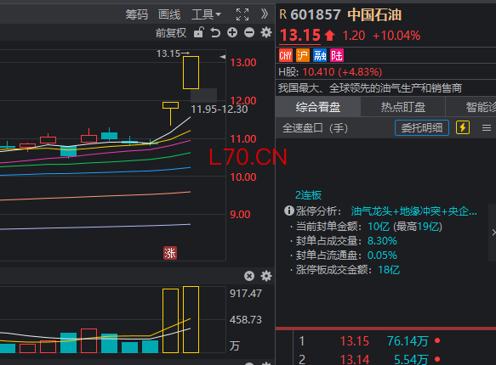Click 封单占成交量 value 8.30%
This screenshot has width=496, height=365.
pos(382,241)
